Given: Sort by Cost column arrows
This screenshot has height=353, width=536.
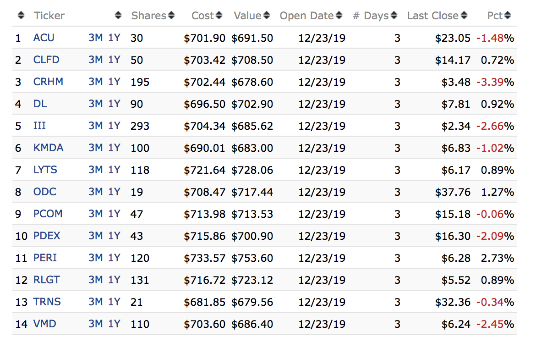Looking at the screenshot, I should (x=219, y=16).
